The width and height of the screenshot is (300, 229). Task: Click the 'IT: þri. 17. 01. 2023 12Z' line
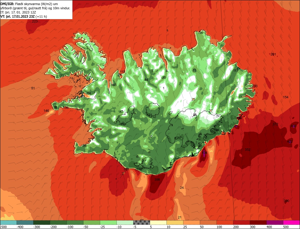click(x=18, y=12)
